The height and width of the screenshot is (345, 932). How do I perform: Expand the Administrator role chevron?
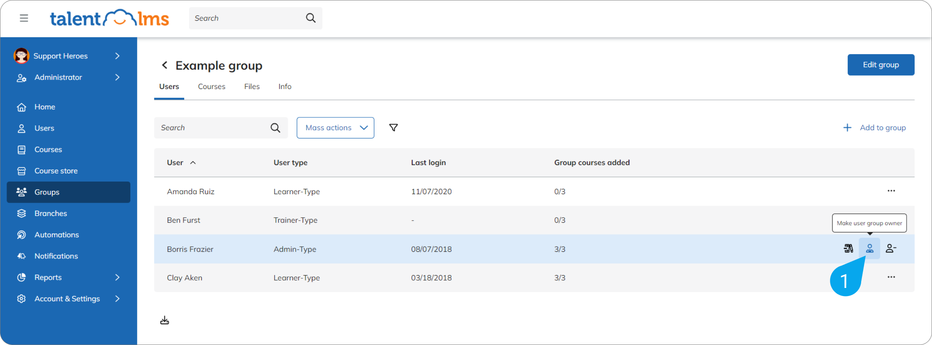click(x=117, y=77)
